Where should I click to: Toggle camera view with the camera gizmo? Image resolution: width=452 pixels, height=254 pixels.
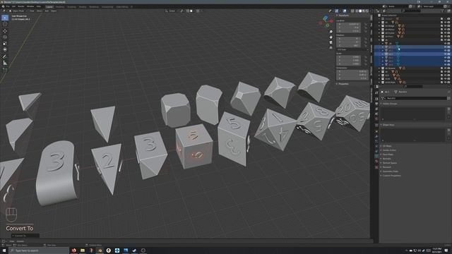coord(331,42)
